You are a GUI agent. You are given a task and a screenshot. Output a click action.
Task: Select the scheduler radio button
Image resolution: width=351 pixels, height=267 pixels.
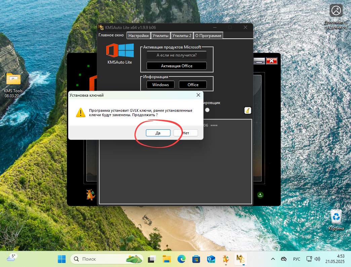pyautogui.click(x=207, y=109)
